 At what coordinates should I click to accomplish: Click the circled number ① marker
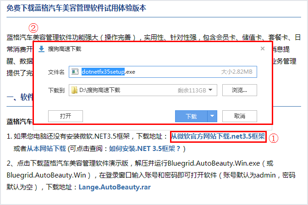point(274,138)
